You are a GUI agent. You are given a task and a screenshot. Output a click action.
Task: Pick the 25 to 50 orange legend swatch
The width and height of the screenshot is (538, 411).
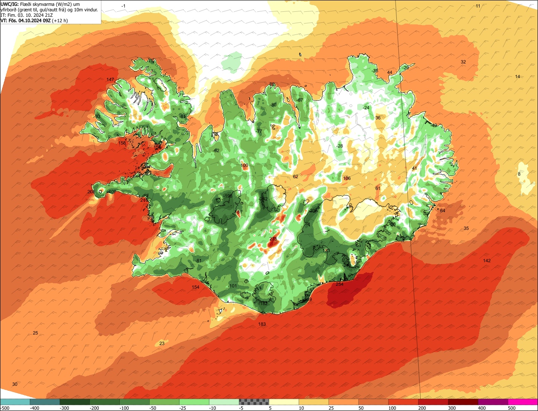coord(343,402)
